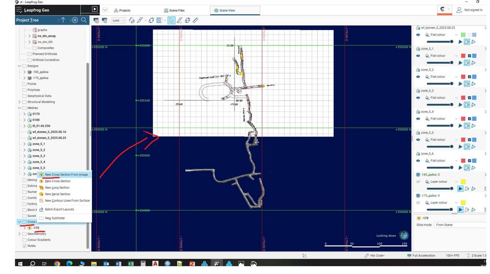Click the pause processing icon in Project Tree
This screenshot has width=490, height=274.
point(75,20)
